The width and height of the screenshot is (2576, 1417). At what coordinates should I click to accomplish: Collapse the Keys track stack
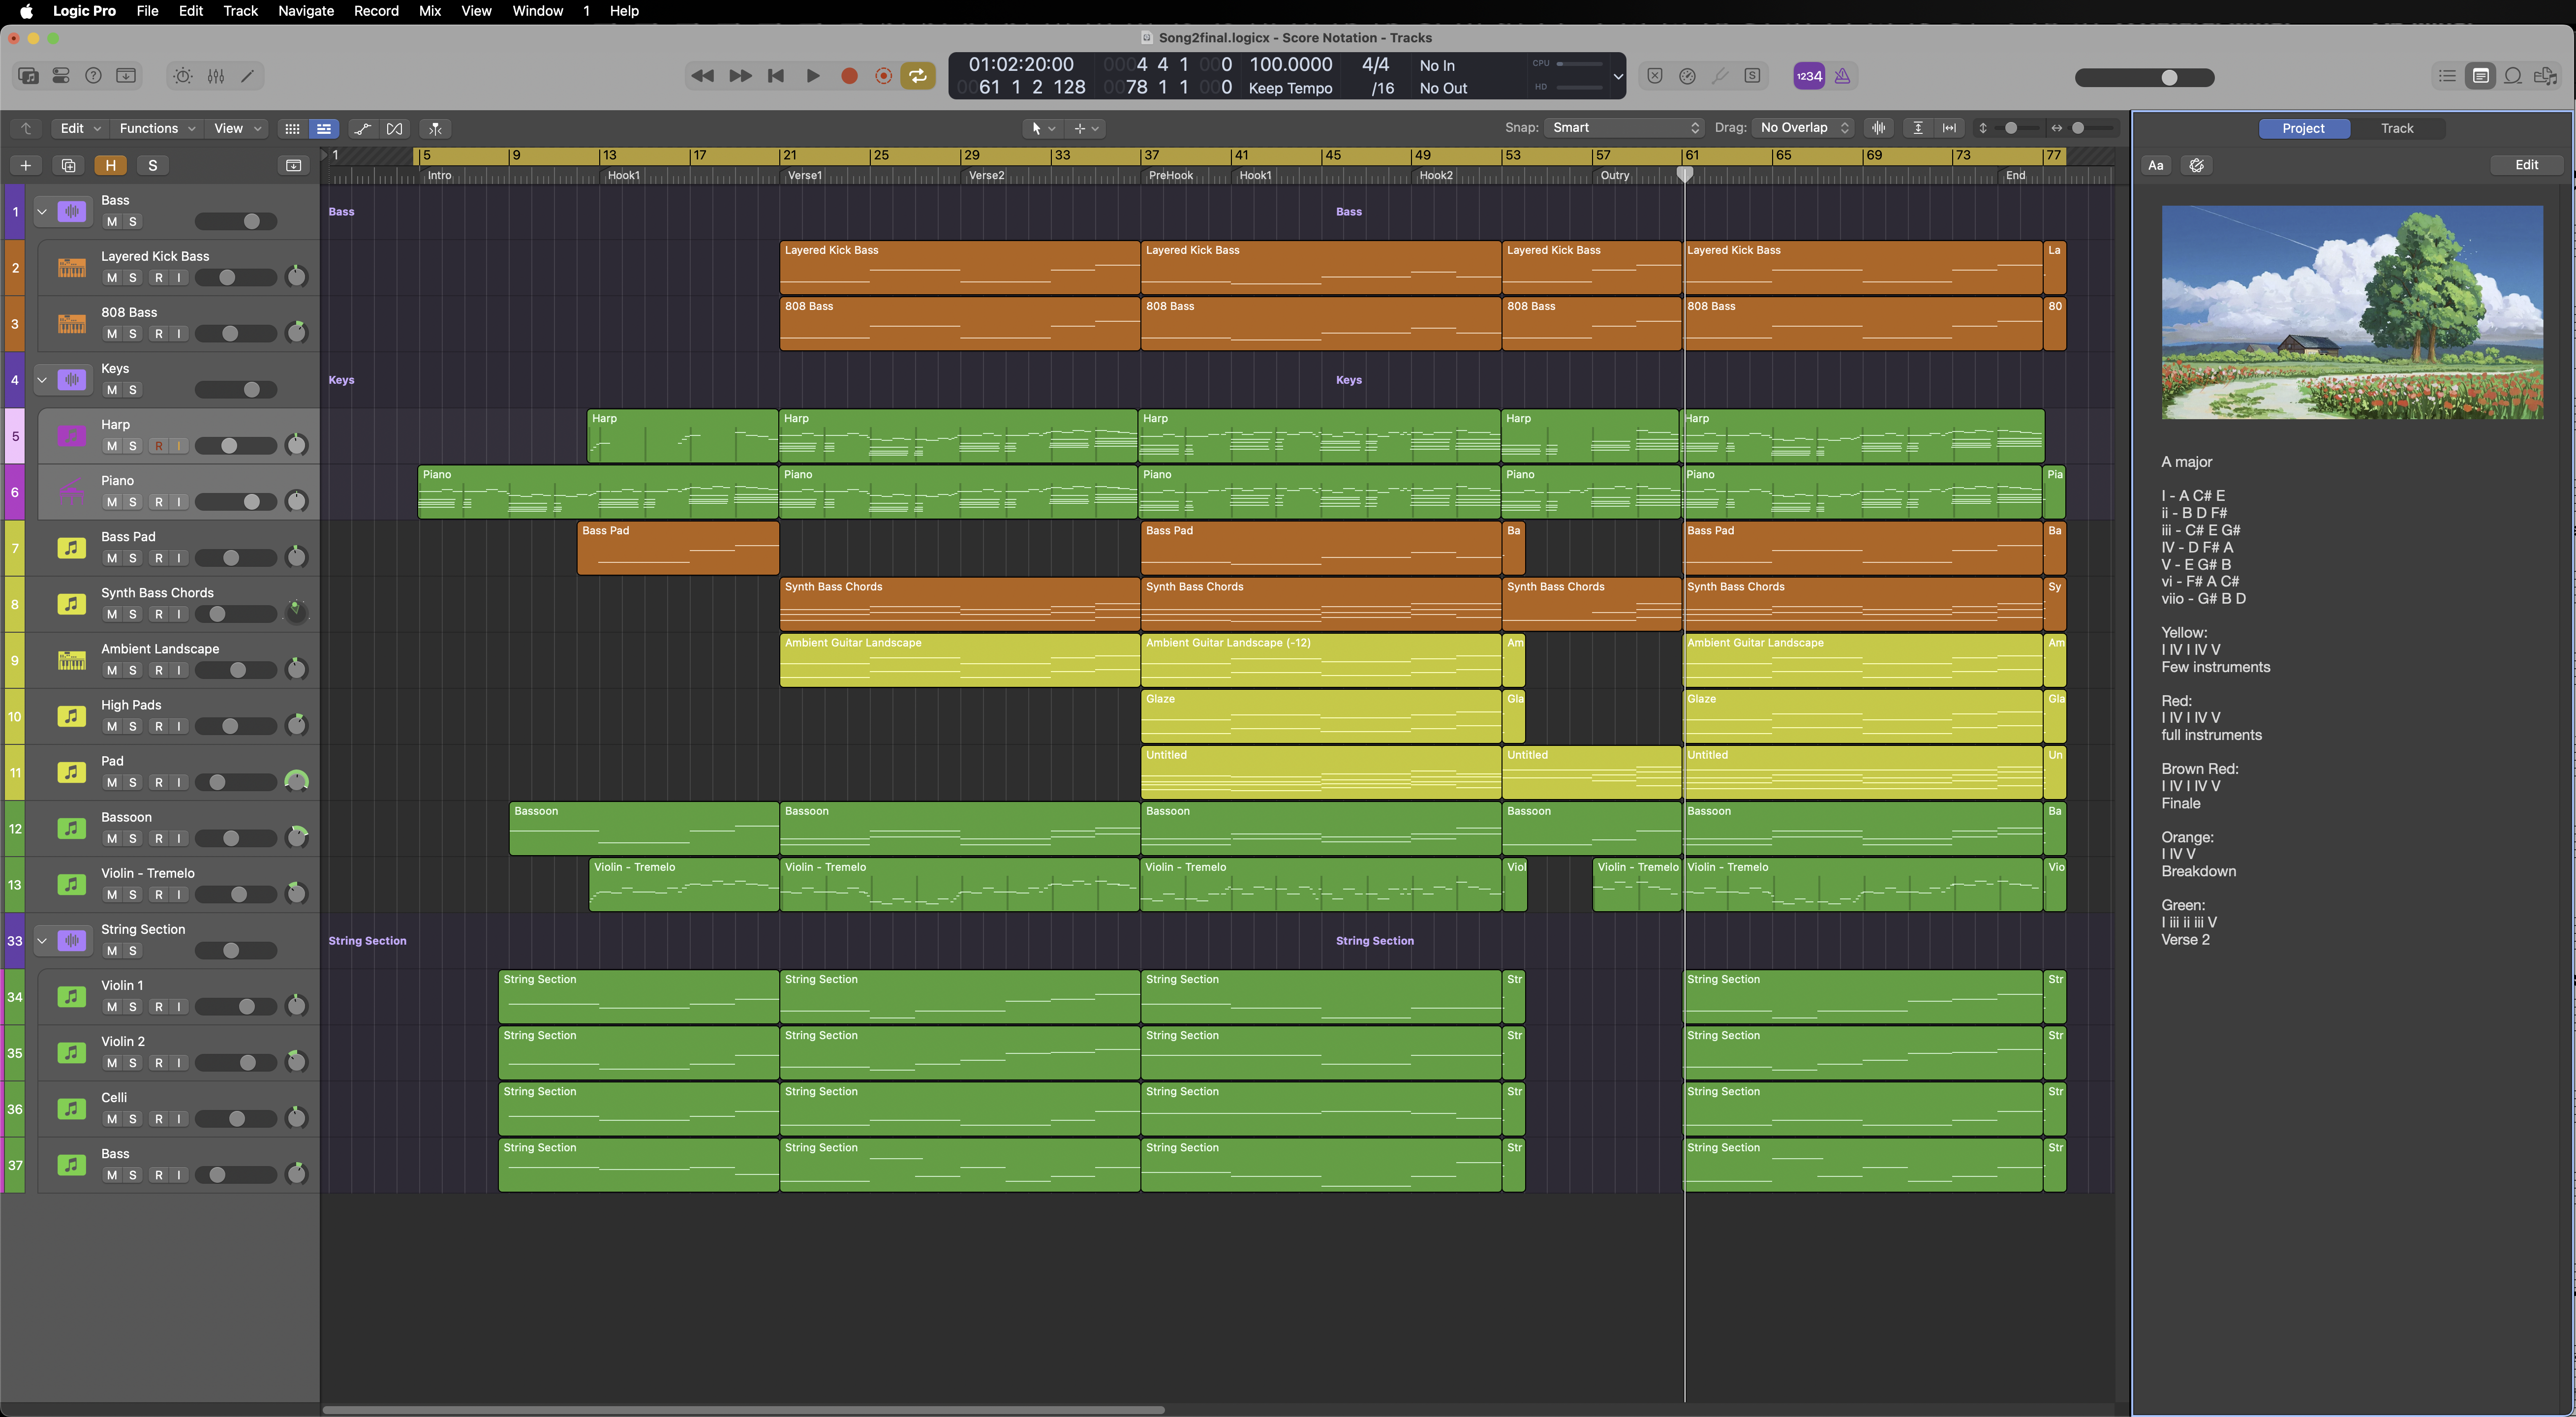pyautogui.click(x=42, y=380)
